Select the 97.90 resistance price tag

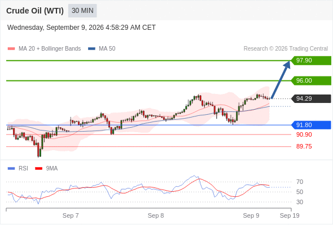(311, 61)
